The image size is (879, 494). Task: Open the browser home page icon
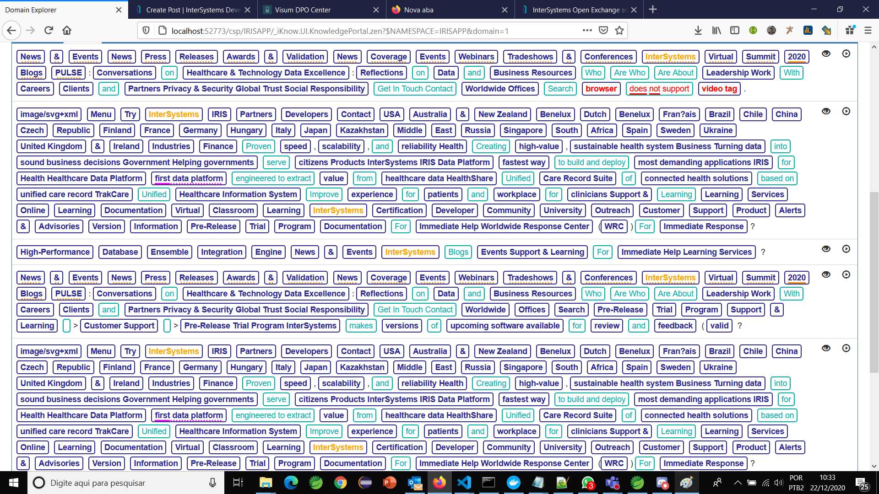[x=67, y=31]
